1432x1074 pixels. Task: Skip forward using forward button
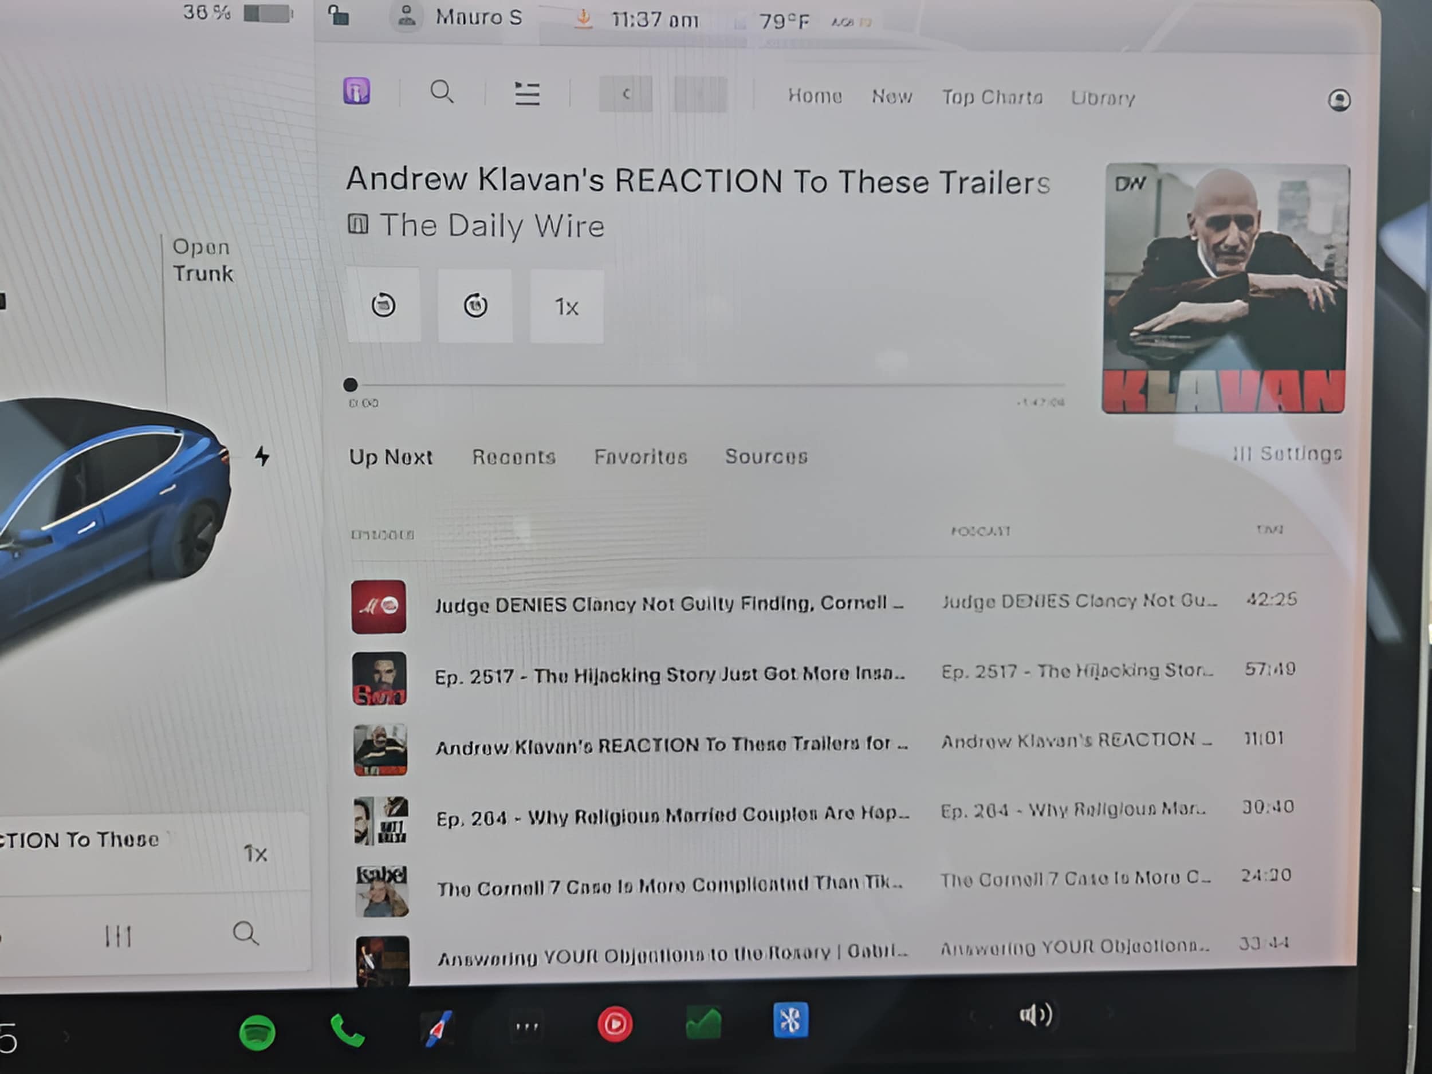[475, 305]
